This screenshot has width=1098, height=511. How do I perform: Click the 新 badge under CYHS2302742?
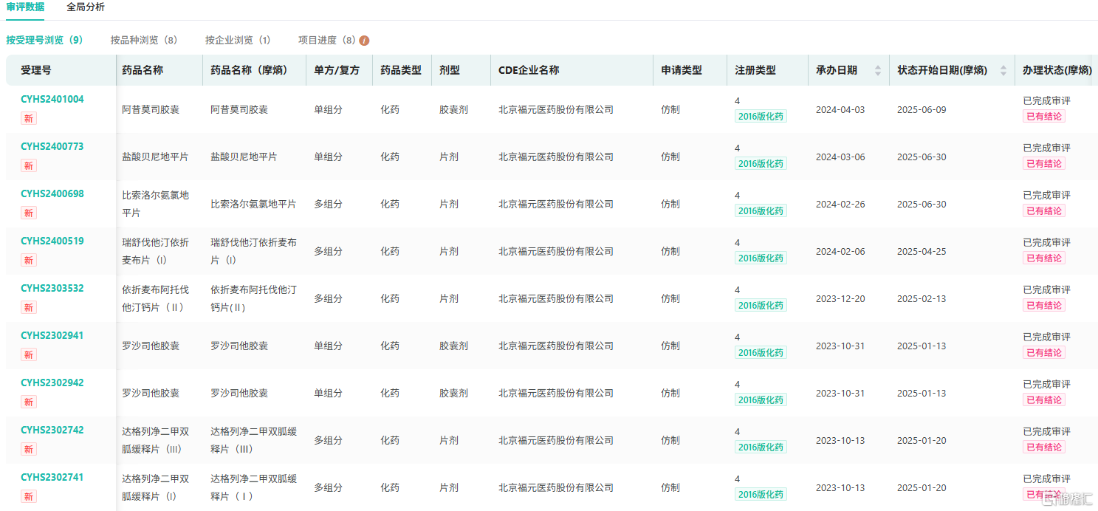[x=29, y=449]
